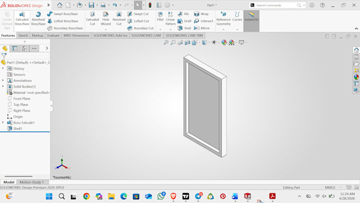Switch to the Evaluate tab

(x=53, y=36)
